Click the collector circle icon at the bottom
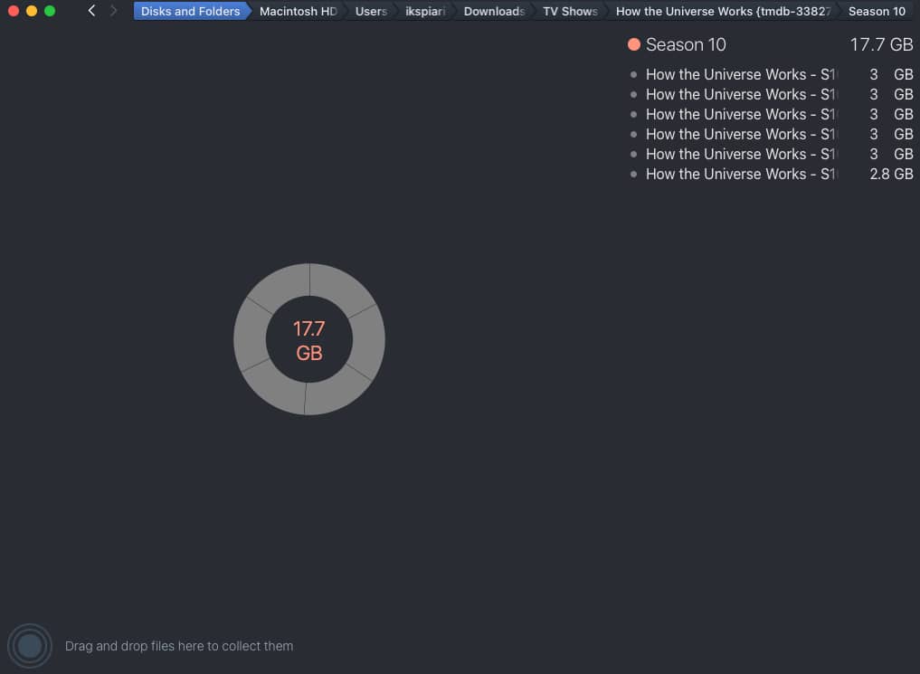Viewport: 920px width, 674px height. [29, 646]
